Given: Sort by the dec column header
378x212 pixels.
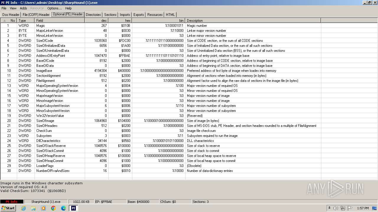Looking at the screenshot, I should point(97,21).
